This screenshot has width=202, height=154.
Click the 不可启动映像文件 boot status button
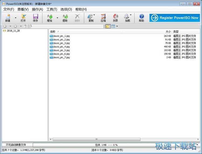pyautogui.click(x=16, y=145)
